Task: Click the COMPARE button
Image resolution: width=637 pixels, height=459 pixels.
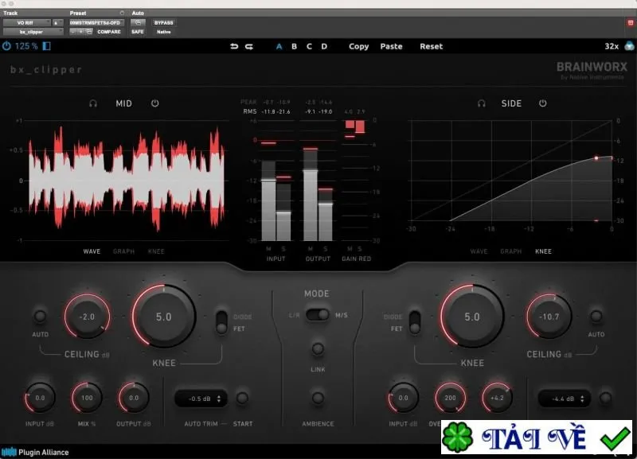Action: 109,32
